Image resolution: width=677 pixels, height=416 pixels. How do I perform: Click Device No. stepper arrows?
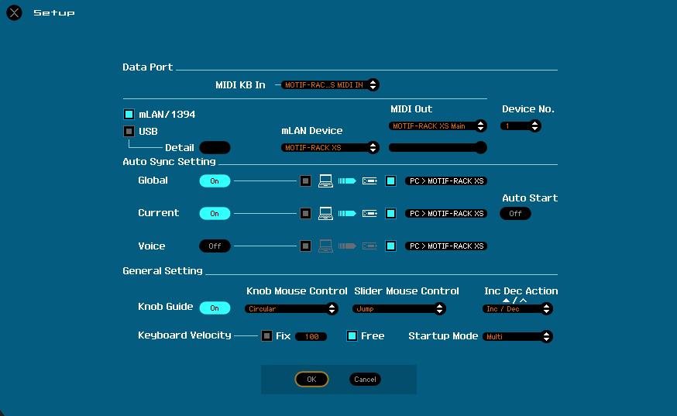[x=535, y=126]
